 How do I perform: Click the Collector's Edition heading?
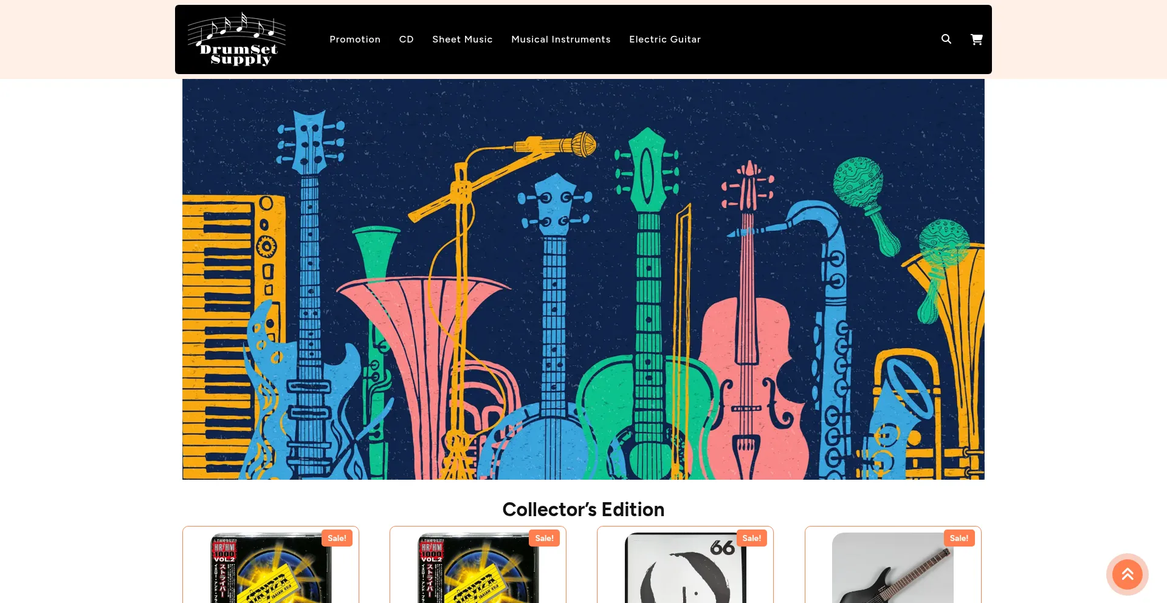point(583,509)
